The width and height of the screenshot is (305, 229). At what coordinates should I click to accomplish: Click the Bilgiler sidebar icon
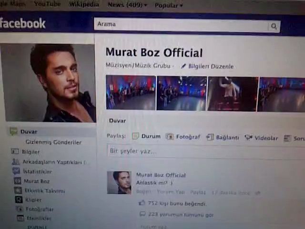tap(15, 151)
